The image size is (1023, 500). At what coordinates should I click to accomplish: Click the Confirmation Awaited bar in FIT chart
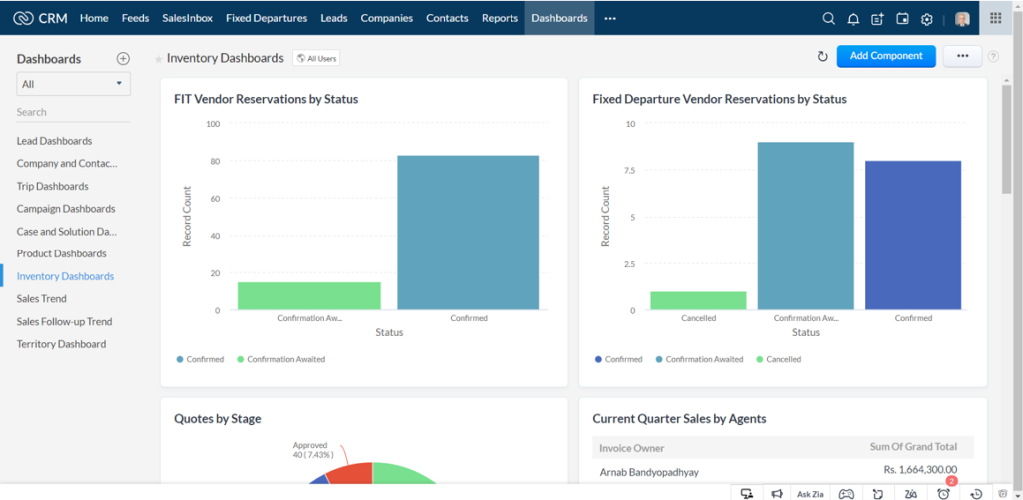point(309,296)
